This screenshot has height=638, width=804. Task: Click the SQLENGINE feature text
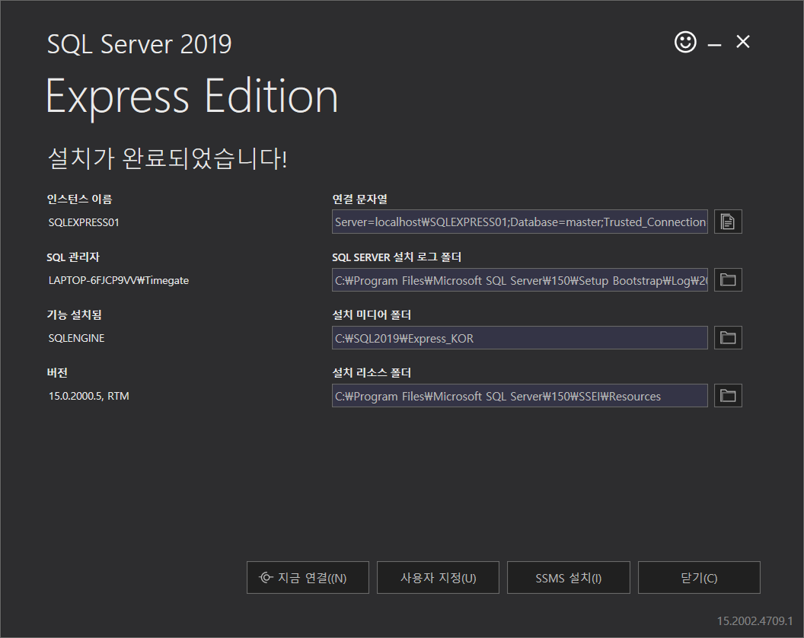[x=76, y=339]
